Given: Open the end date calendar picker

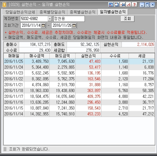Looking at the screenshot, I should tap(74, 26).
